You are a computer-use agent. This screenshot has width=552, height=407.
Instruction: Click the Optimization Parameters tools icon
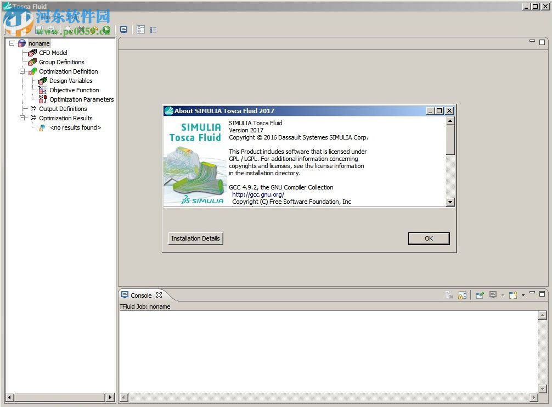[43, 99]
